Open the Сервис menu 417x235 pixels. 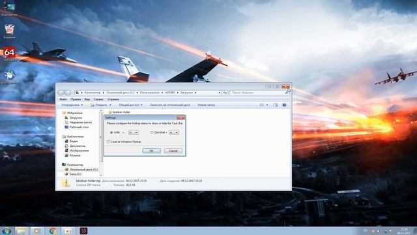pos(98,99)
